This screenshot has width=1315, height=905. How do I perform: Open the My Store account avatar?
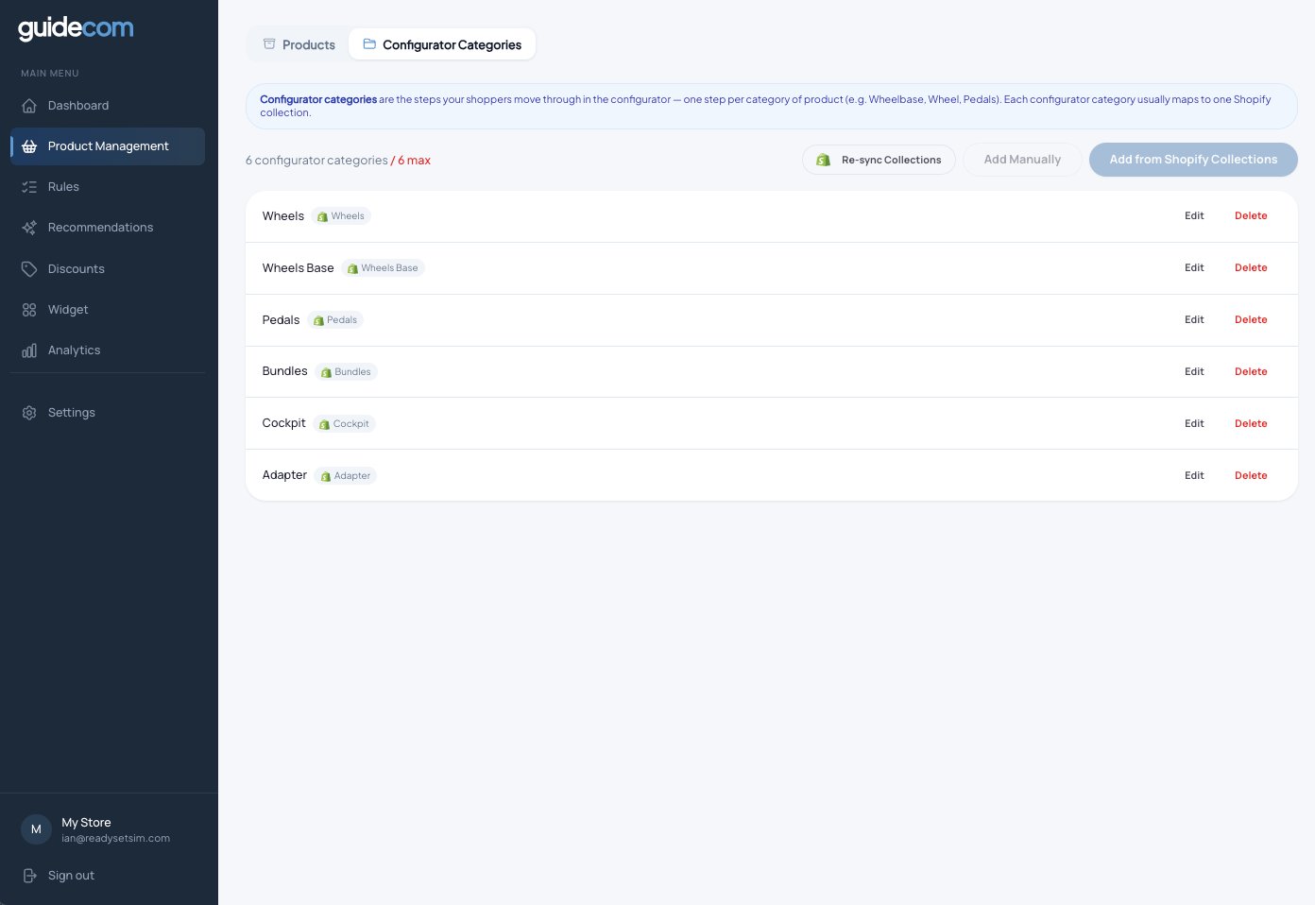click(36, 828)
